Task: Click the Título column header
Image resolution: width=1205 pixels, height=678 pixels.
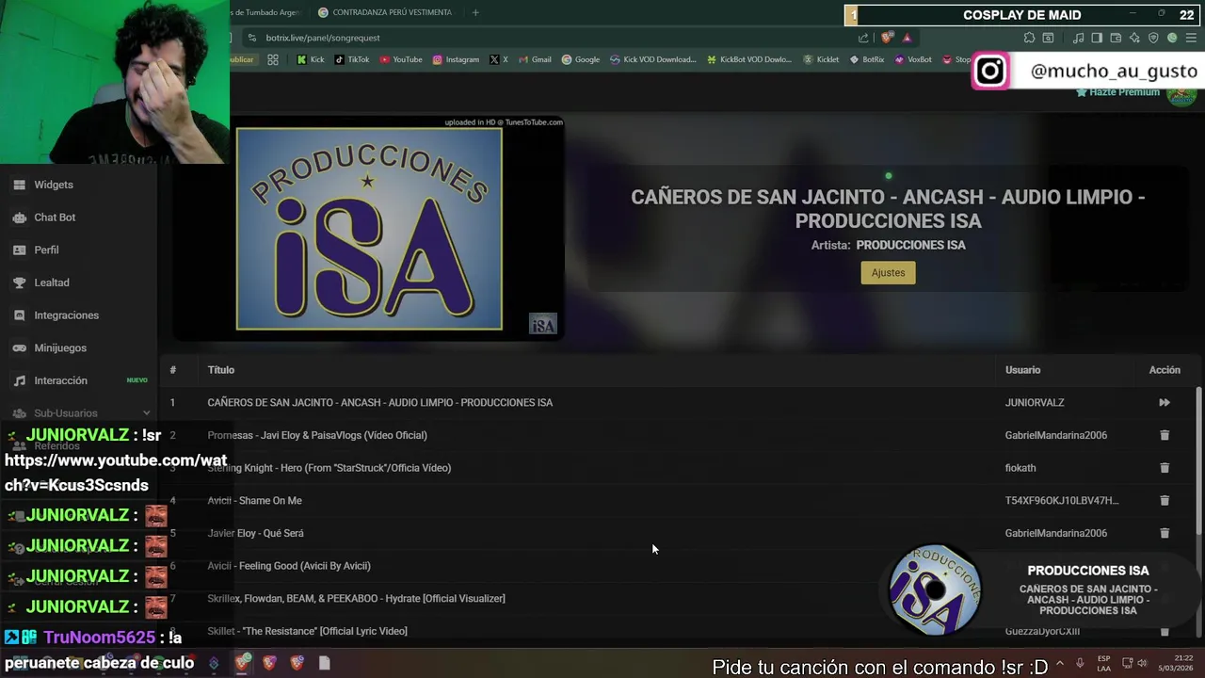Action: click(x=221, y=370)
